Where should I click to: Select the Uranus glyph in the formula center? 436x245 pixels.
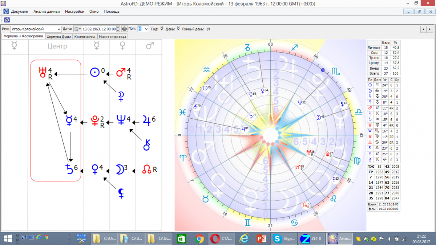click(42, 72)
